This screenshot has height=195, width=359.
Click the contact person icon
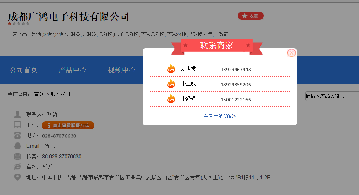tap(18, 114)
